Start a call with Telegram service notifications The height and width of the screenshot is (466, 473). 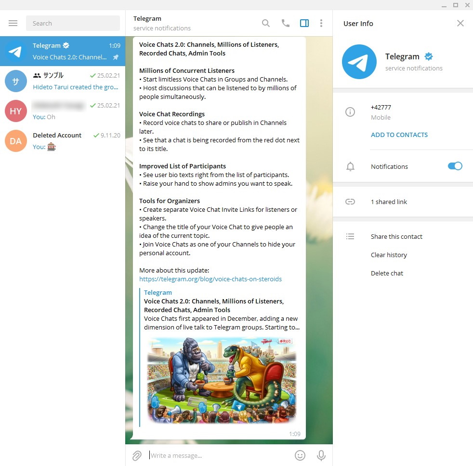click(x=285, y=23)
